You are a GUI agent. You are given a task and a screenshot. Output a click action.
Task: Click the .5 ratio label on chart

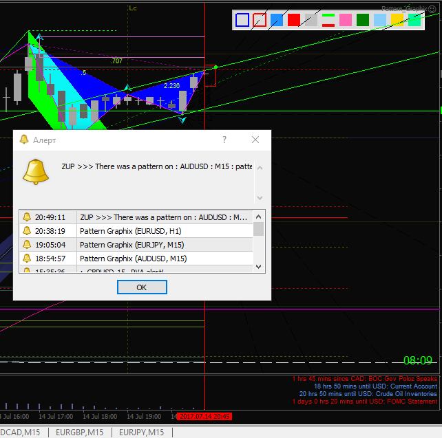tap(83, 73)
